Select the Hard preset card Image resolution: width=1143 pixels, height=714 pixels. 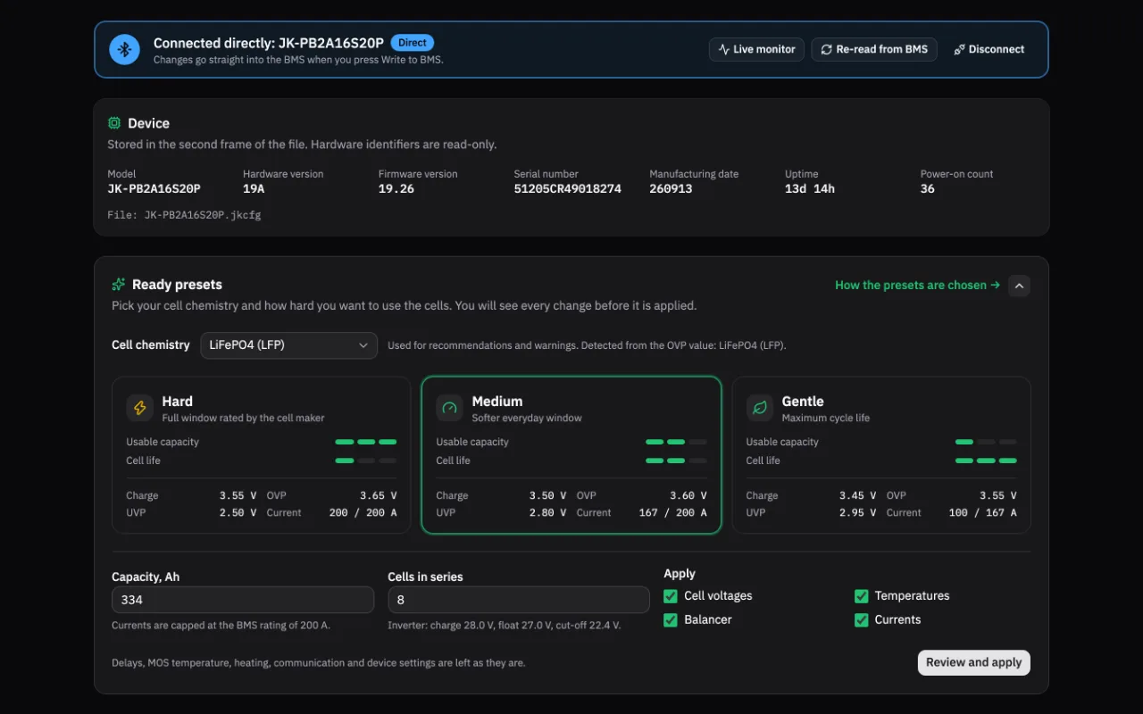tap(262, 455)
